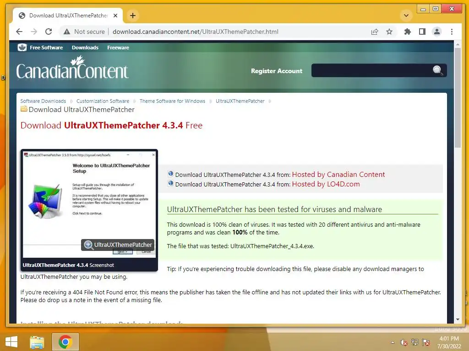Open the Chrome profile avatar

pos(436,32)
